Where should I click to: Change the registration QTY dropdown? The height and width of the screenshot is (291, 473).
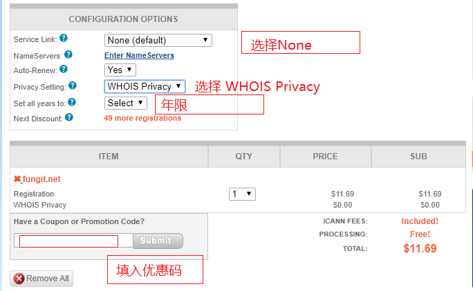[x=242, y=194]
